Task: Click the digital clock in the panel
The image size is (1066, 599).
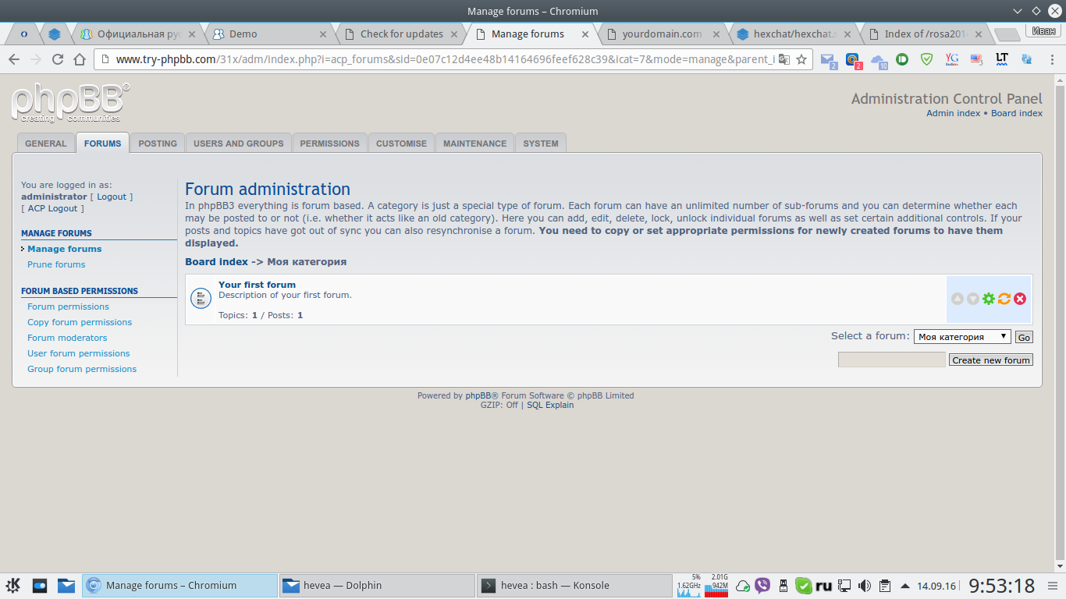Action: [x=1002, y=586]
